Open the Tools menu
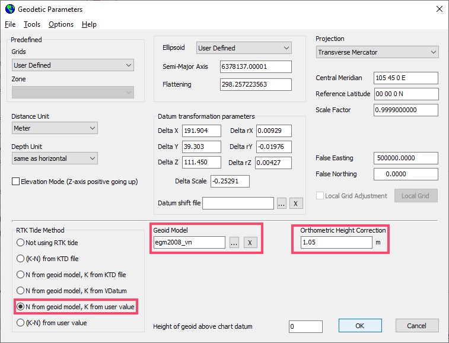Screen dimensions: 449x343 point(32,24)
